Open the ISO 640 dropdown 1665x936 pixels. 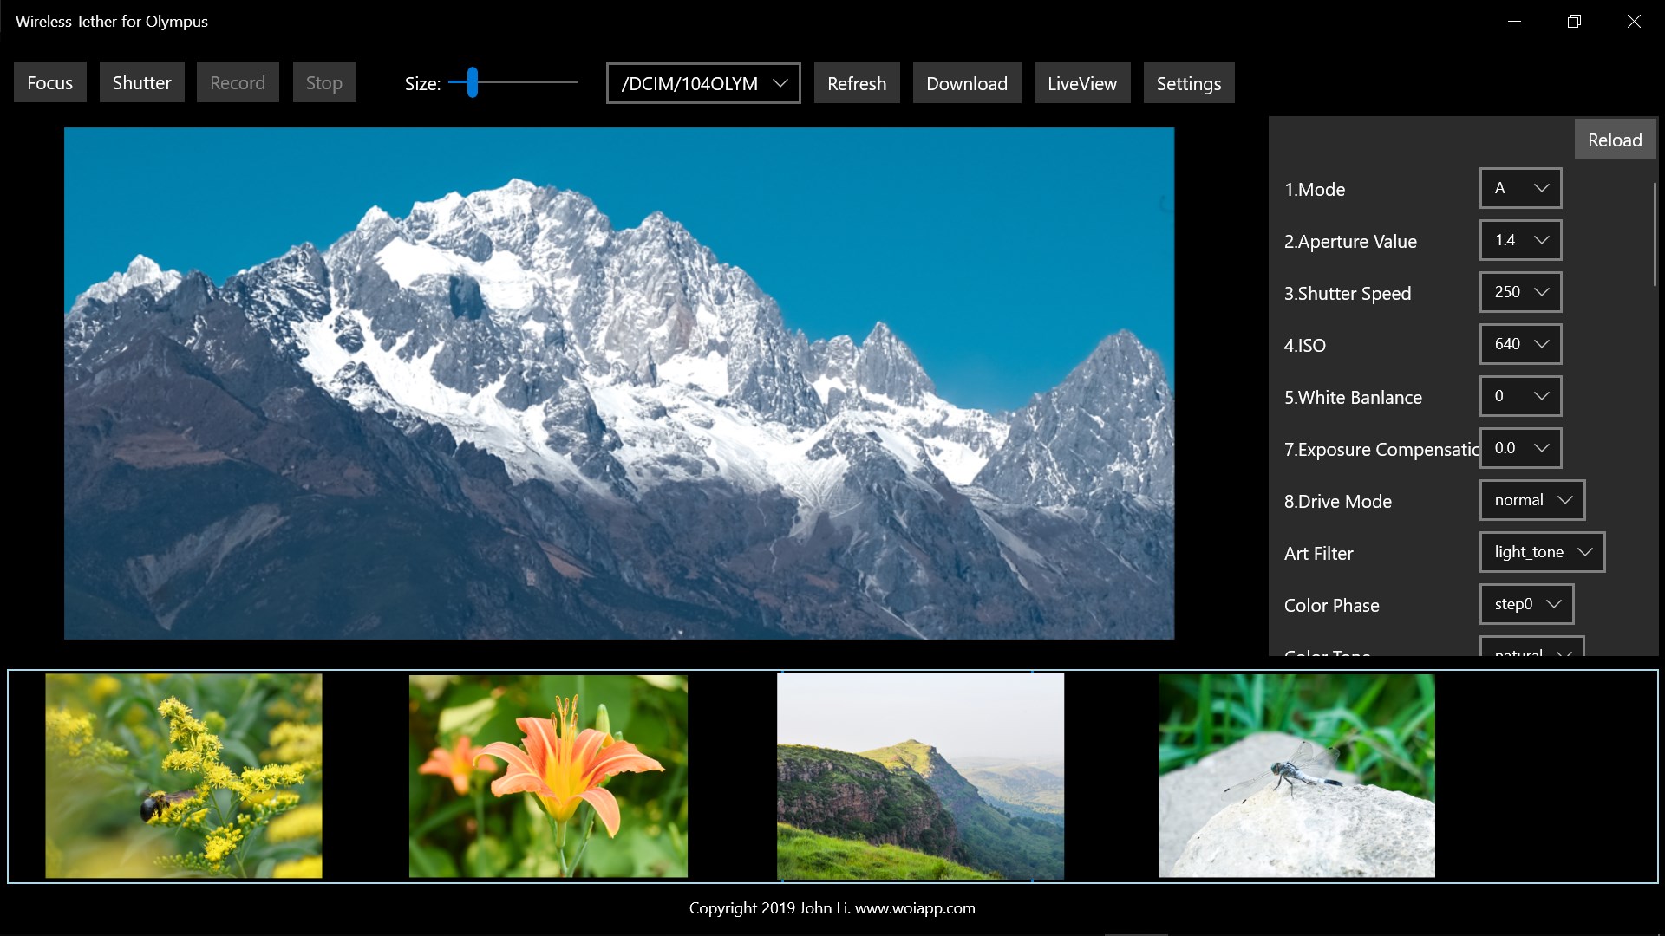[x=1520, y=344]
